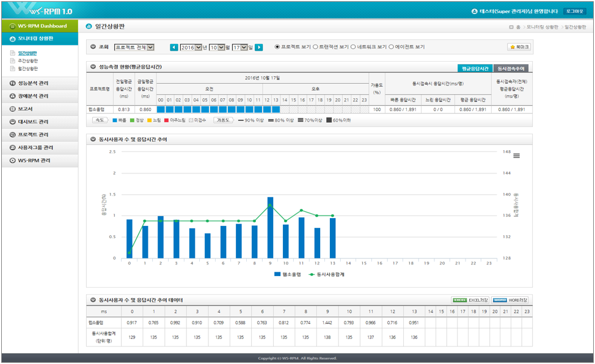Click the previous day arrow icon
595x364 pixels.
pyautogui.click(x=173, y=47)
